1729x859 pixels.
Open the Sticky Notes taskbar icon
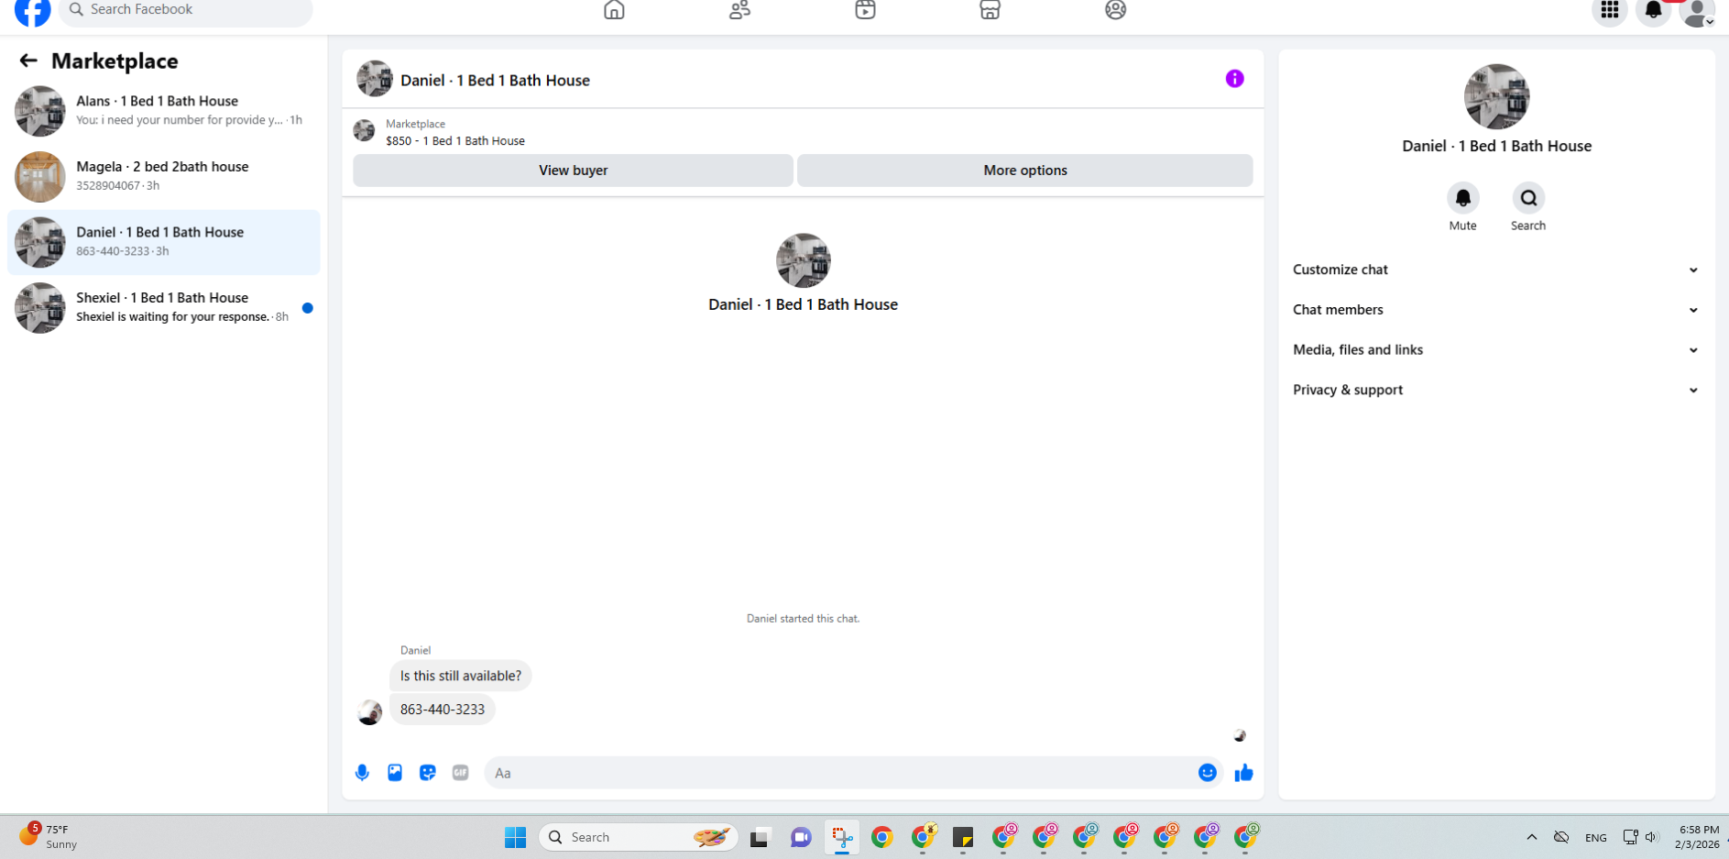pos(962,837)
